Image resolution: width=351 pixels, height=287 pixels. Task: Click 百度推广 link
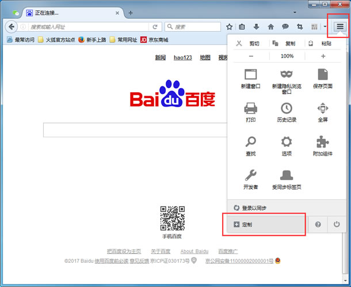(228, 251)
